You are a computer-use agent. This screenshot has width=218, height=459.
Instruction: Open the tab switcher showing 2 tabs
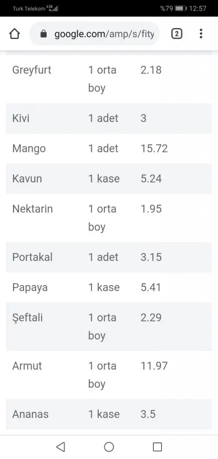[176, 34]
